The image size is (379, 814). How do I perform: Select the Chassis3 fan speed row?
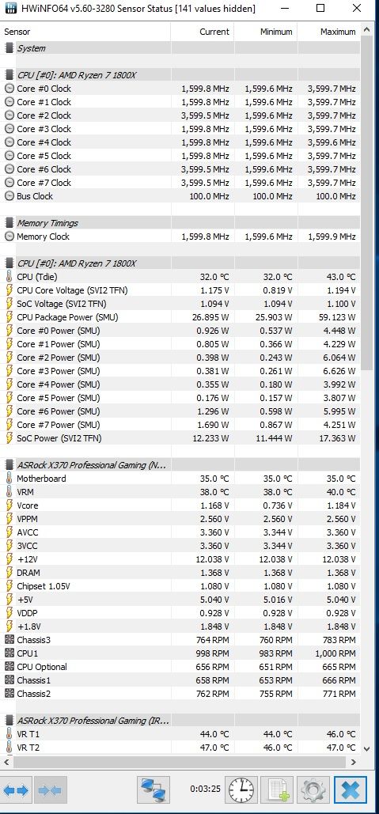click(180, 639)
